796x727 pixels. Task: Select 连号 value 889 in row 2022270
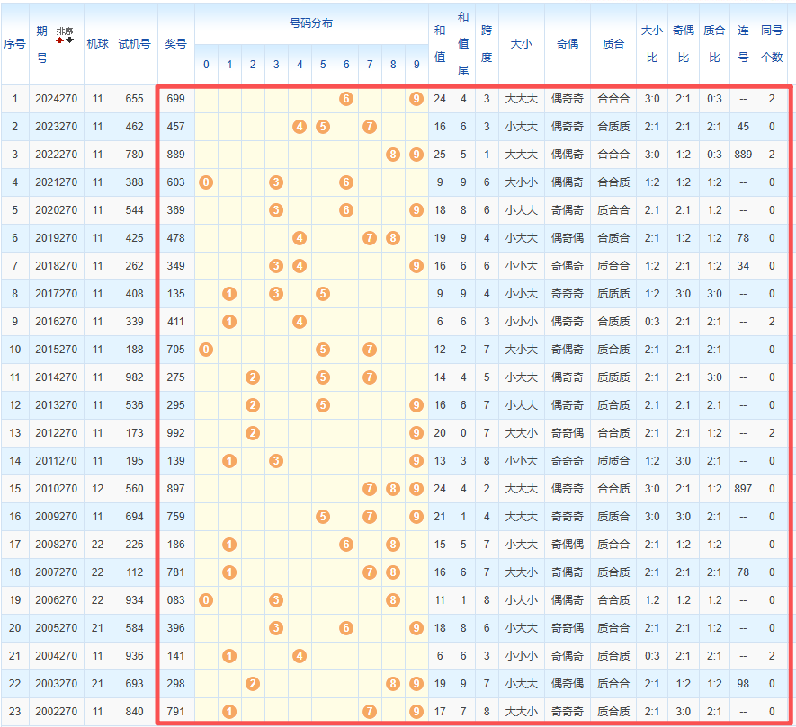coord(743,155)
